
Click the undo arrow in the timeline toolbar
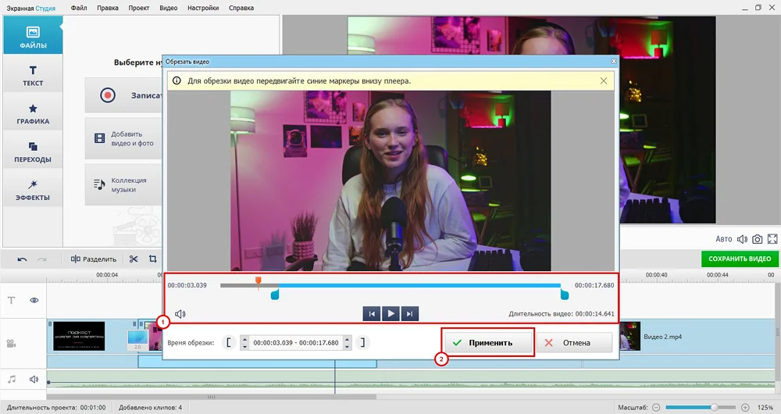tap(22, 259)
